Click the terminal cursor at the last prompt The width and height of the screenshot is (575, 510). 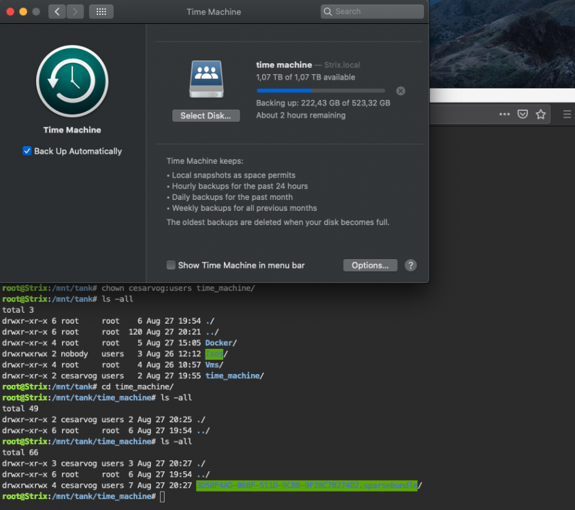[x=162, y=496]
